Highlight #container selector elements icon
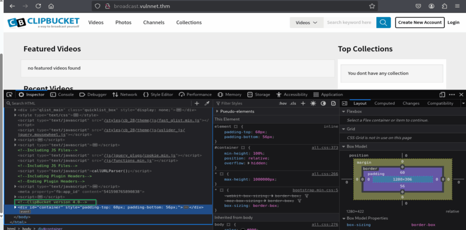The width and height of the screenshot is (466, 230). coord(243,147)
